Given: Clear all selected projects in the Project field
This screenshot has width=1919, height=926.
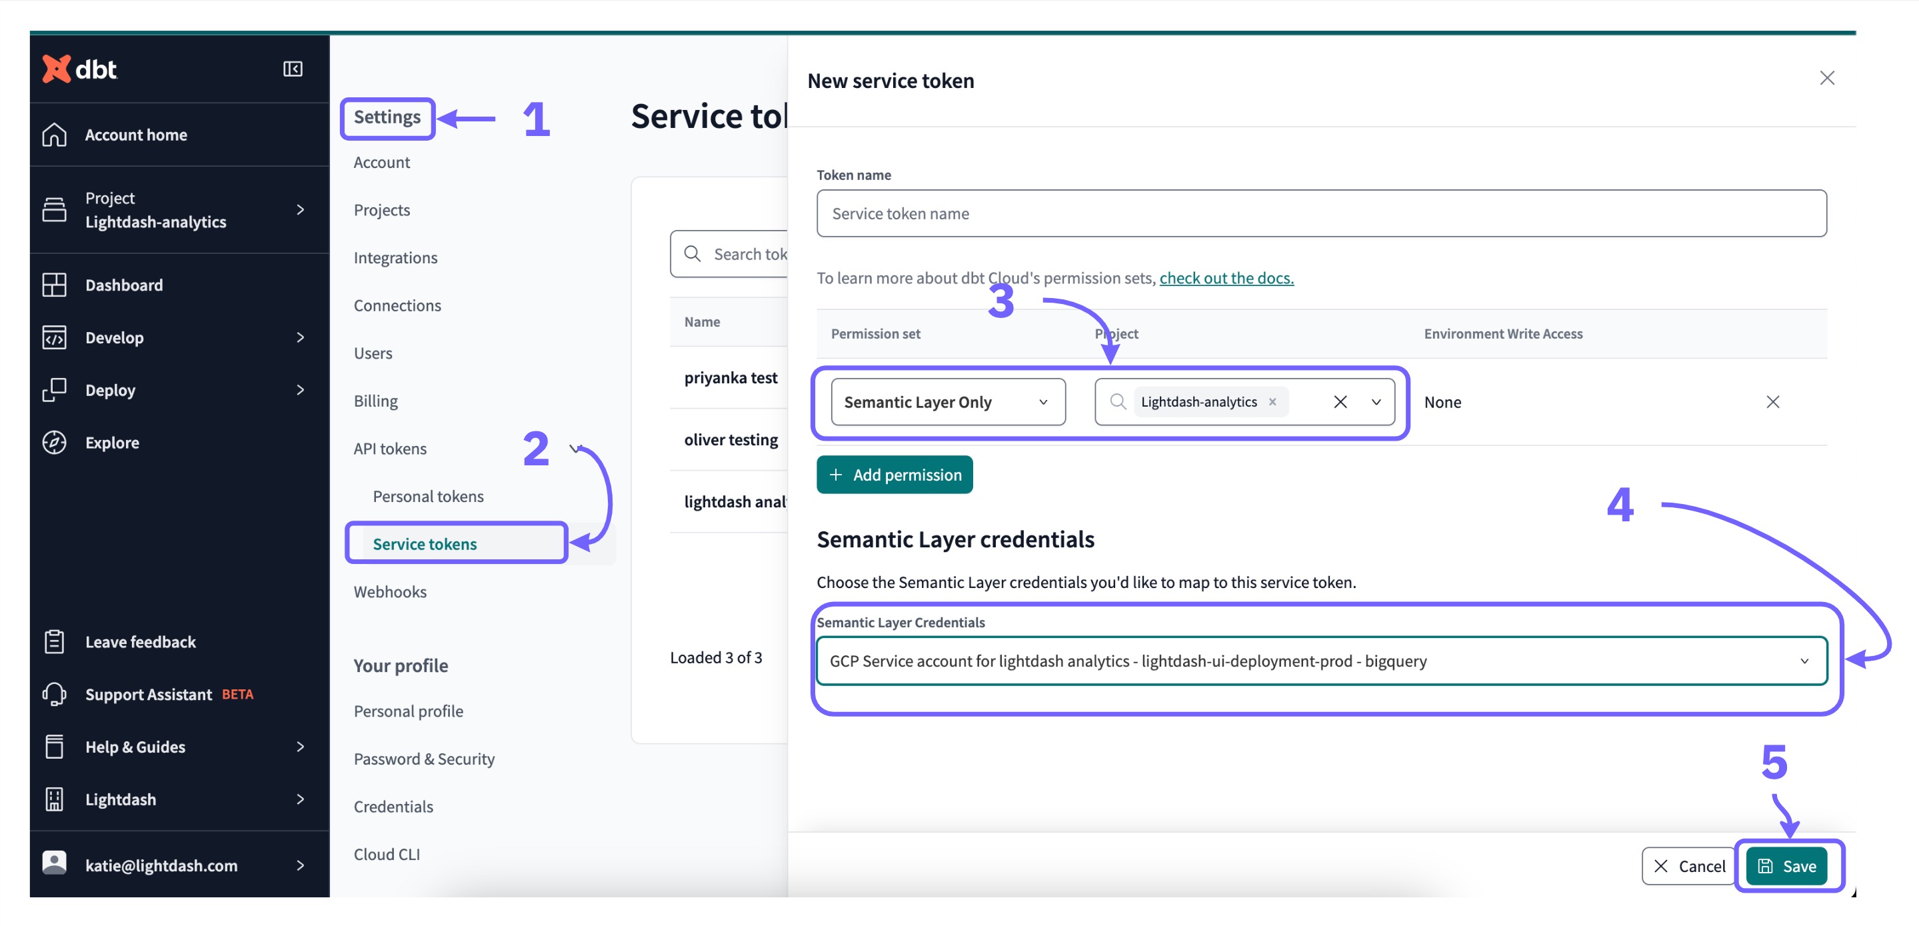Looking at the screenshot, I should click(1340, 401).
